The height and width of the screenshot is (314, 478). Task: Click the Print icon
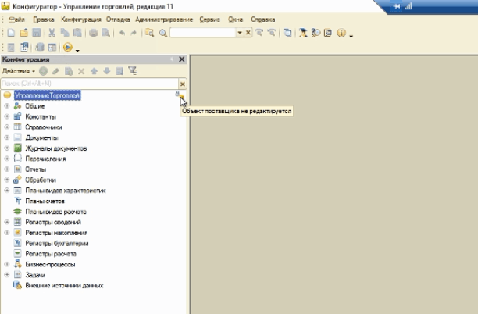[93, 33]
